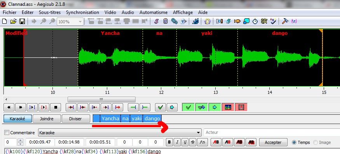
Task: Open the Automatisme menu
Action: [153, 12]
